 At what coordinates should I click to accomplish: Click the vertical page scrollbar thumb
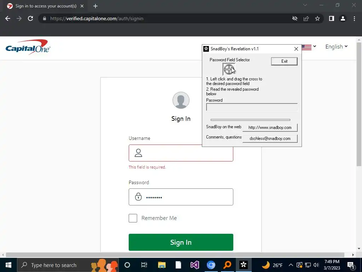pyautogui.click(x=359, y=104)
